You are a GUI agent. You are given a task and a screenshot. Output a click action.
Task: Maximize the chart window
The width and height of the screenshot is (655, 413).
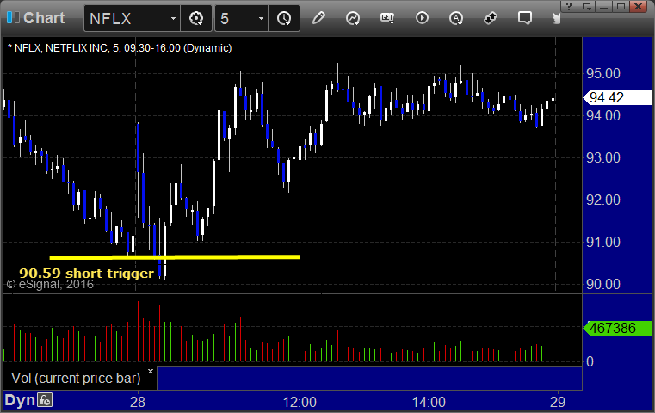[x=621, y=6]
